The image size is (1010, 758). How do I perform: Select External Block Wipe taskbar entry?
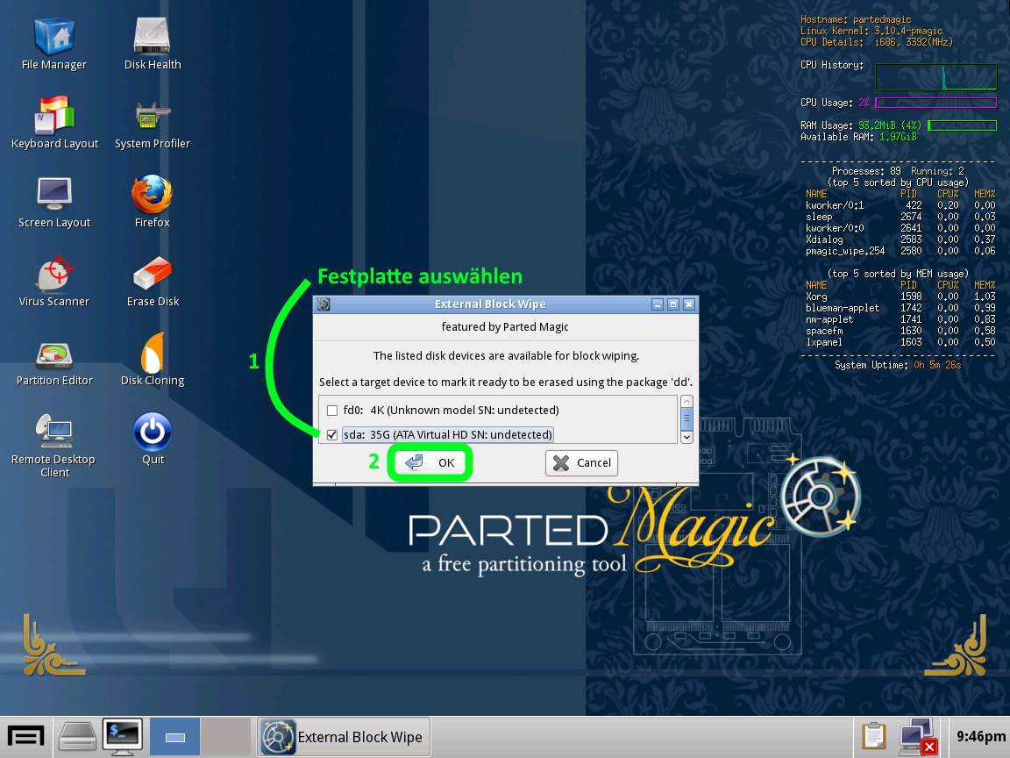(344, 737)
